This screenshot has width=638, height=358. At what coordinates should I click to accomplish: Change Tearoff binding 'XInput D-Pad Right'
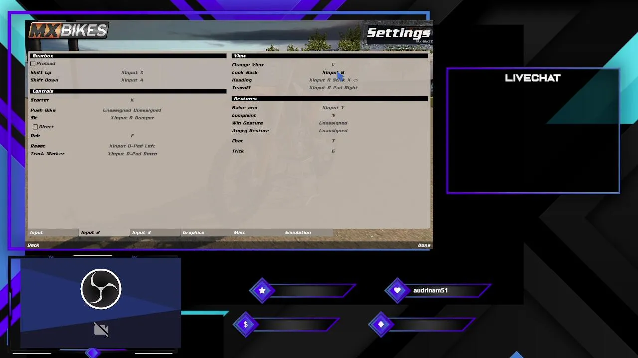pos(333,88)
